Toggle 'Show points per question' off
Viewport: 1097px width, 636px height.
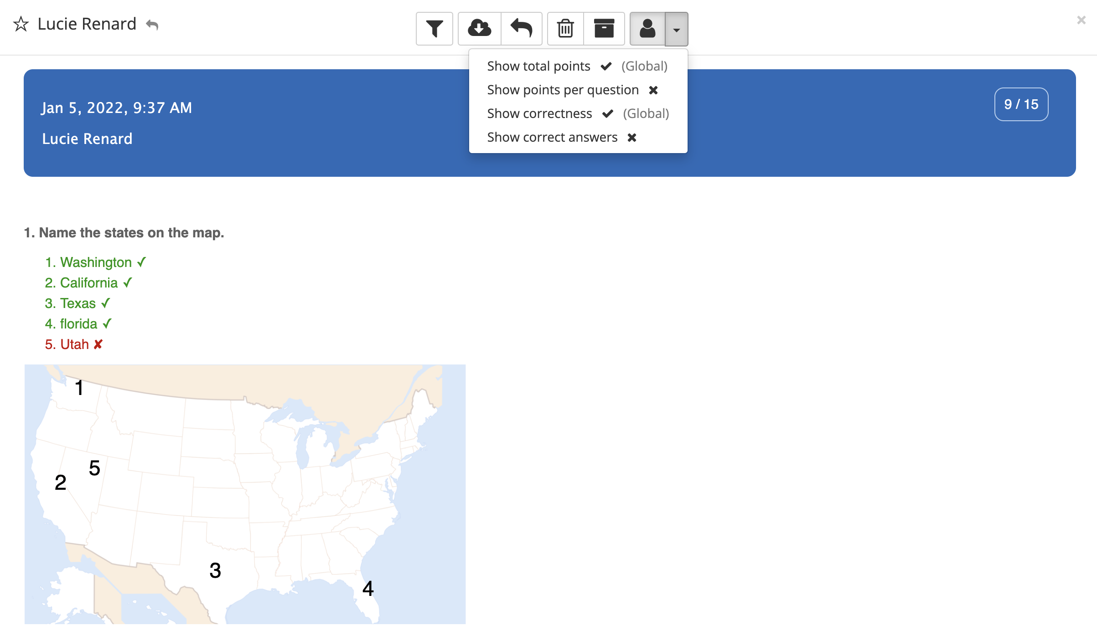654,89
